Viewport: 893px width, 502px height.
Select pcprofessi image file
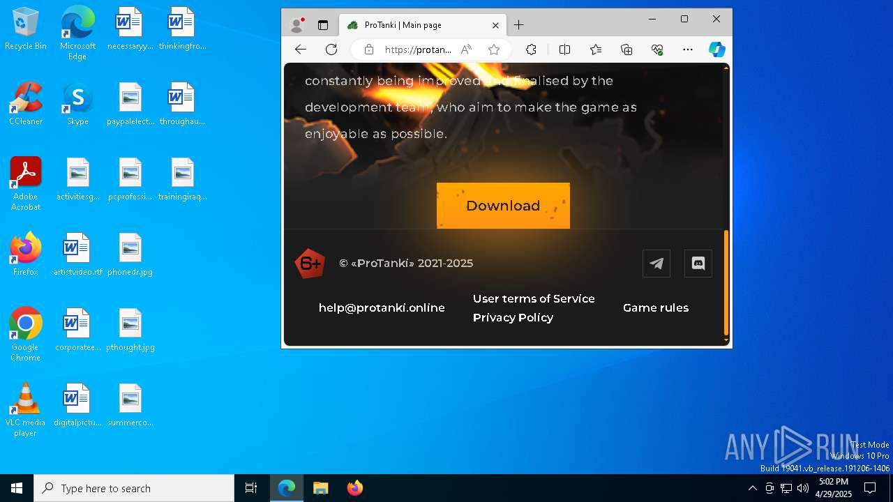click(x=130, y=179)
